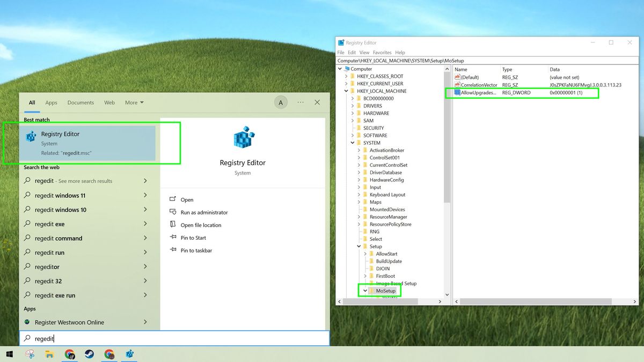Expand the FirstBoot registry key
This screenshot has height=362, width=644.
[x=364, y=276]
